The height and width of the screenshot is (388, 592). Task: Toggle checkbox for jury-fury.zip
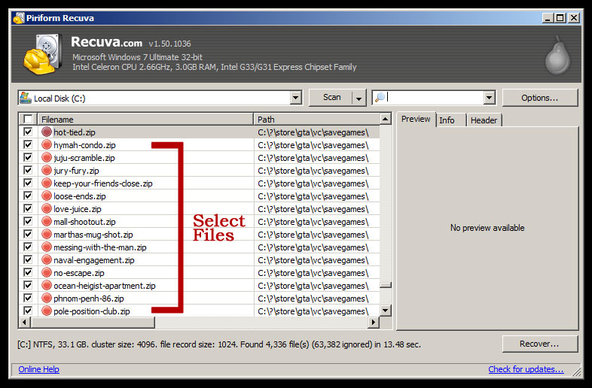click(28, 170)
